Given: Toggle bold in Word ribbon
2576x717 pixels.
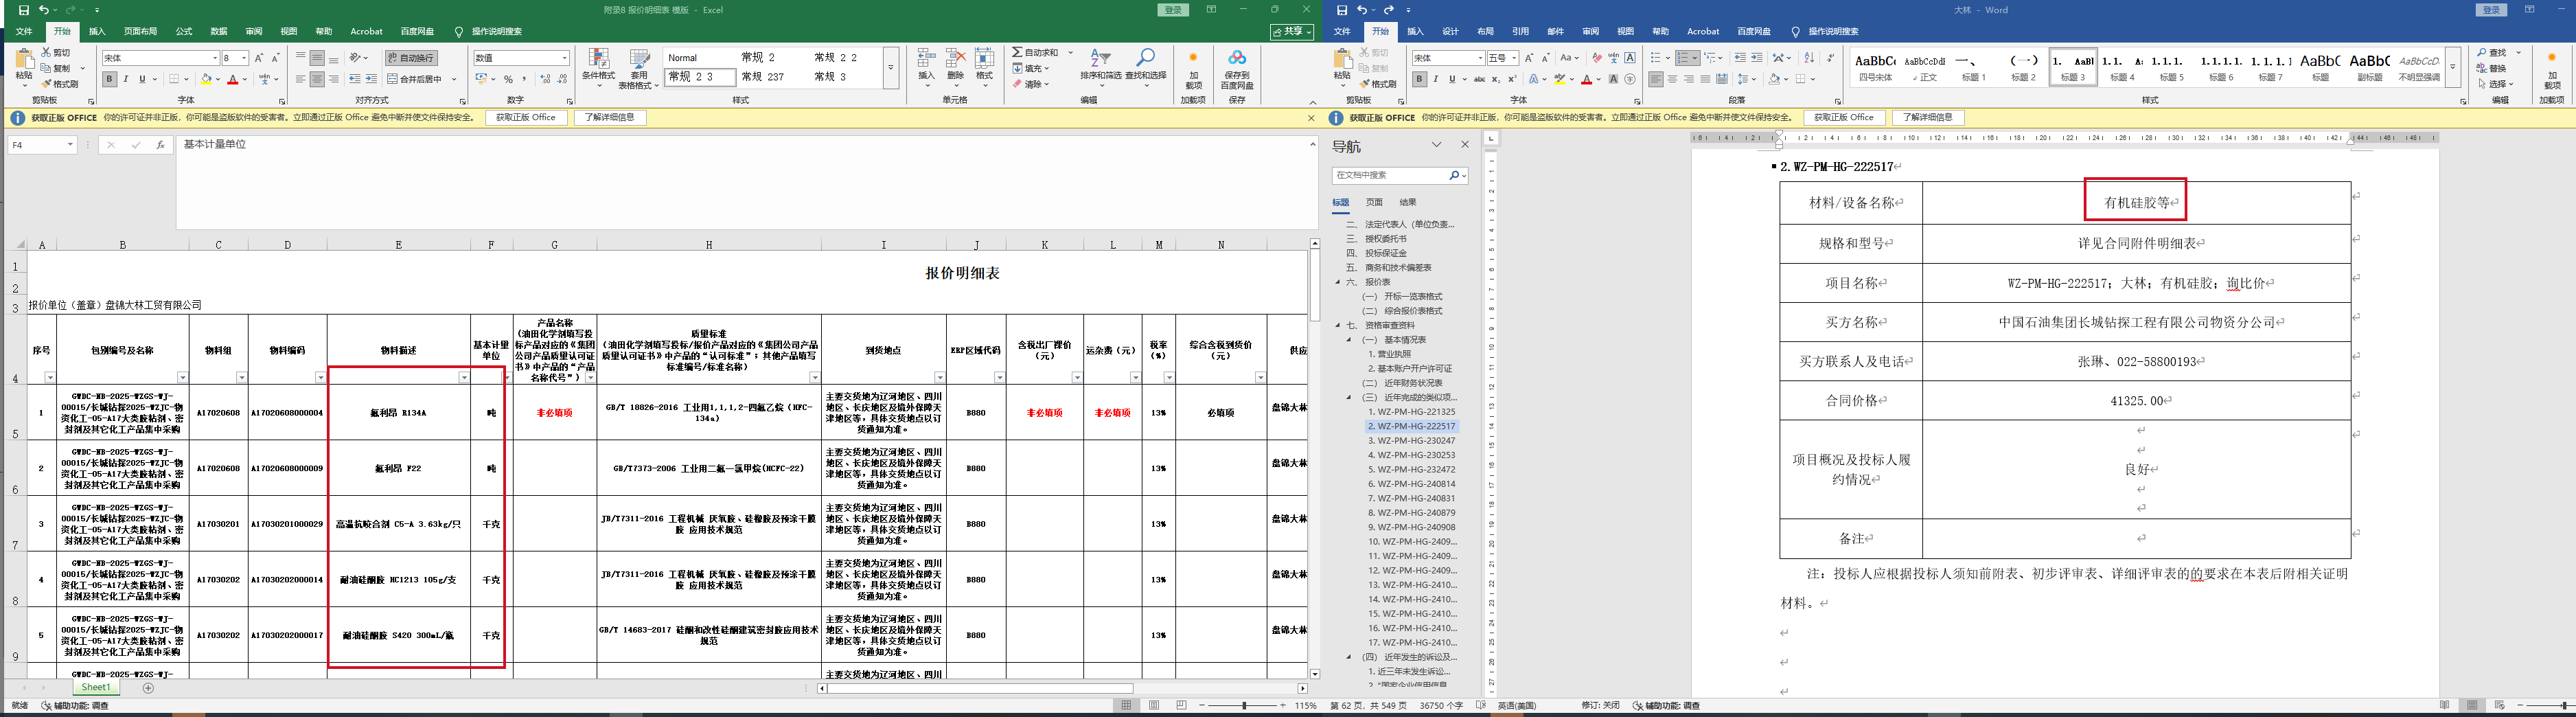Looking at the screenshot, I should [1419, 79].
